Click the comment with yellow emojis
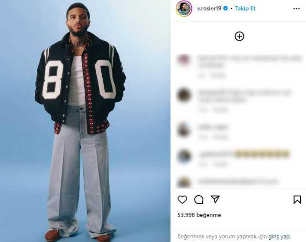 tap(244, 154)
